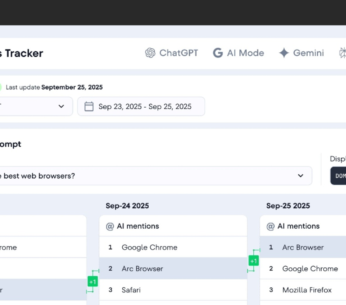Click the ChatGPT logo icon
The image size is (346, 305).
click(x=150, y=53)
